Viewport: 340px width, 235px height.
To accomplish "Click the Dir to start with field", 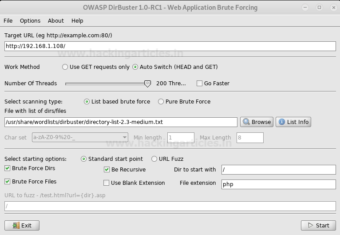I will (x=279, y=170).
